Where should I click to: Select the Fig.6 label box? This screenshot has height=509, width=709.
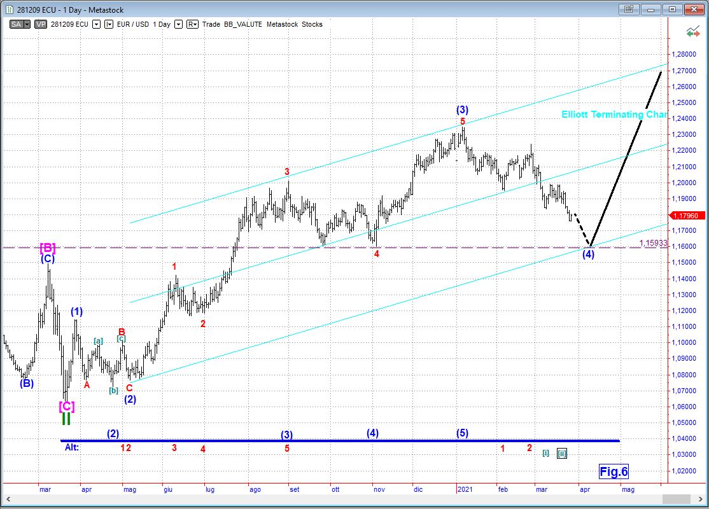coord(614,471)
